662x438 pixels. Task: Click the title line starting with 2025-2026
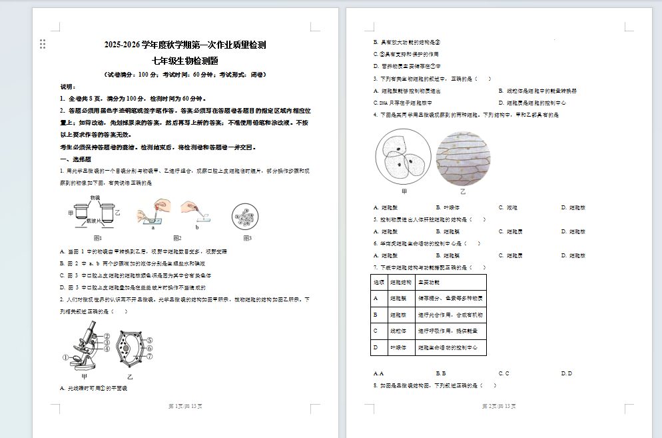(x=185, y=45)
